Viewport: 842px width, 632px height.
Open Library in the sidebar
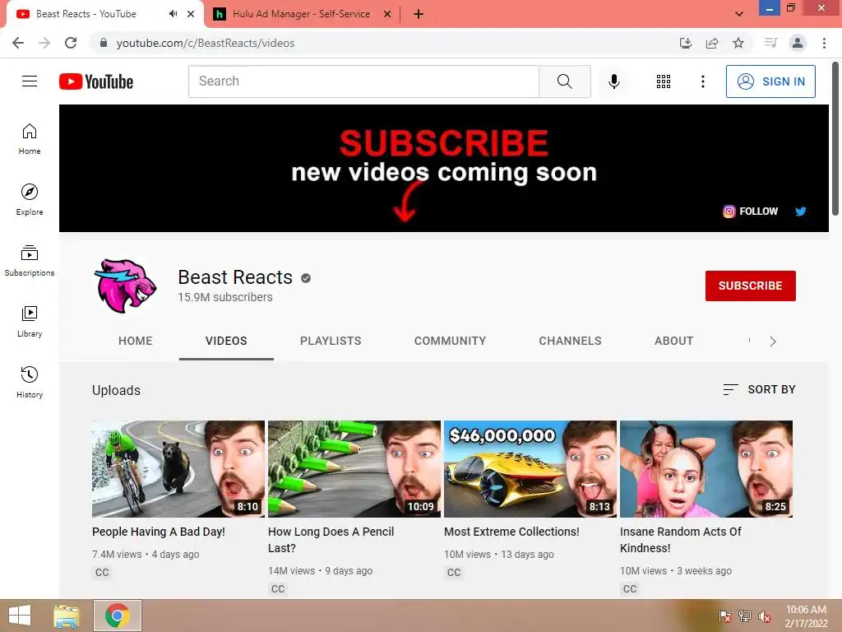(30, 322)
